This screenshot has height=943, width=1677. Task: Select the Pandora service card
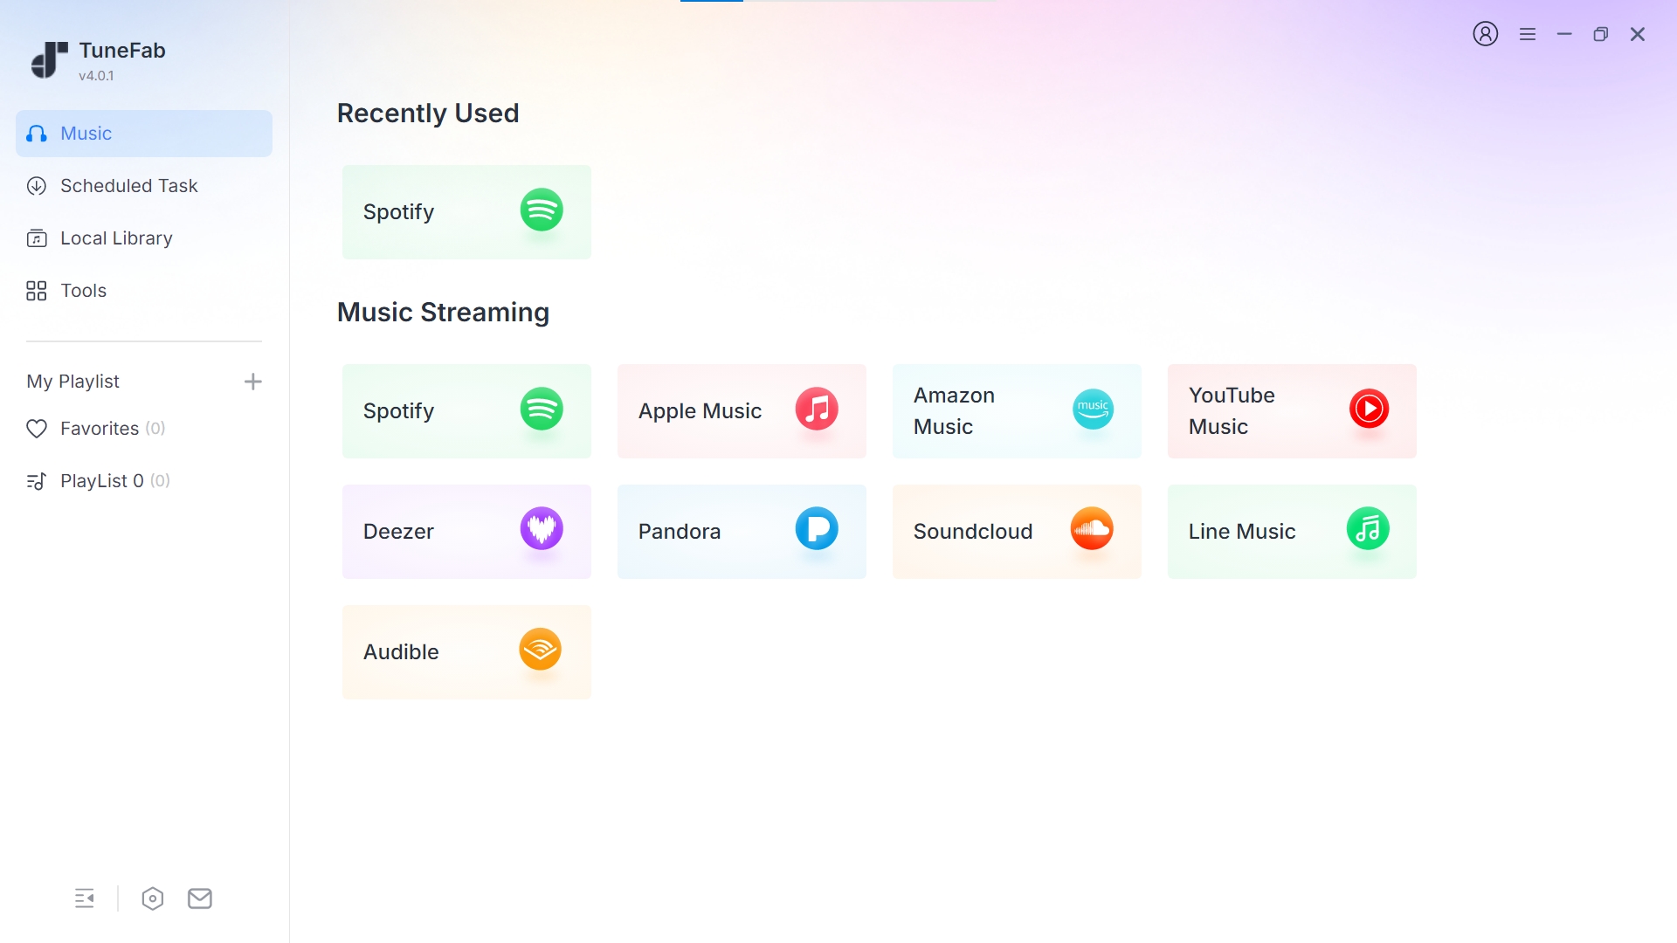click(742, 532)
